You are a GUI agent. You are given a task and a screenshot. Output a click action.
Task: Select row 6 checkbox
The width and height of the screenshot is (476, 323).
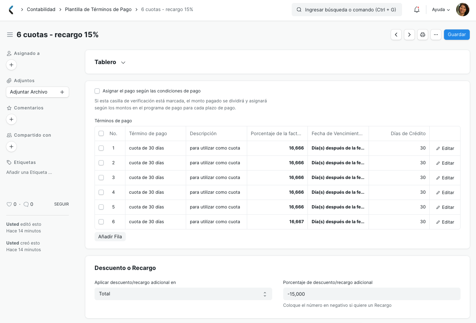click(x=101, y=222)
